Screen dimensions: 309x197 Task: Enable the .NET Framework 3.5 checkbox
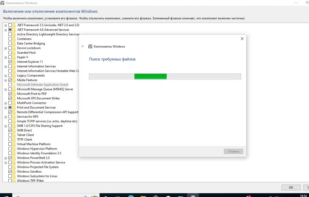pyautogui.click(x=10, y=25)
